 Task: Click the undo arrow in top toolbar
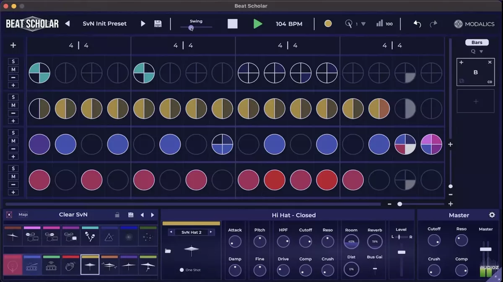[417, 24]
